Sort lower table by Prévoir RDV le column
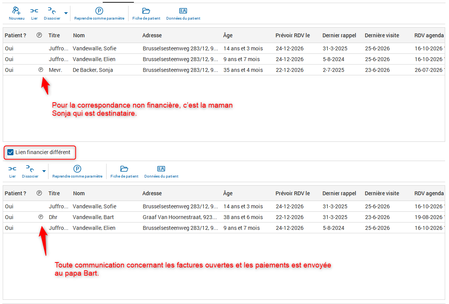This screenshot has height=304, width=449. tap(293, 193)
